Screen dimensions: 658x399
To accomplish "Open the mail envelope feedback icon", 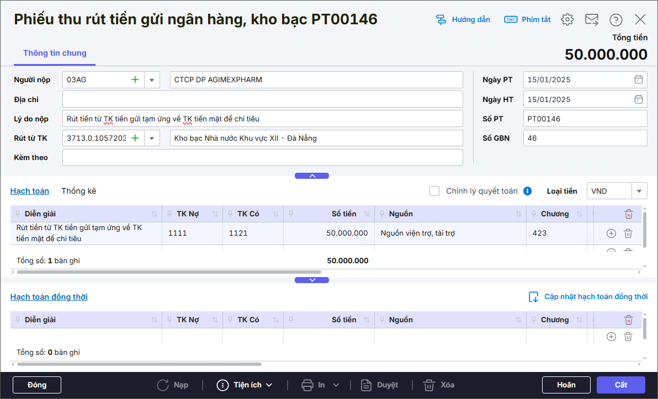I will pos(591,20).
